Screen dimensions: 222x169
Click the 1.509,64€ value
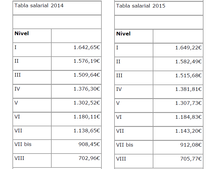click(87, 75)
